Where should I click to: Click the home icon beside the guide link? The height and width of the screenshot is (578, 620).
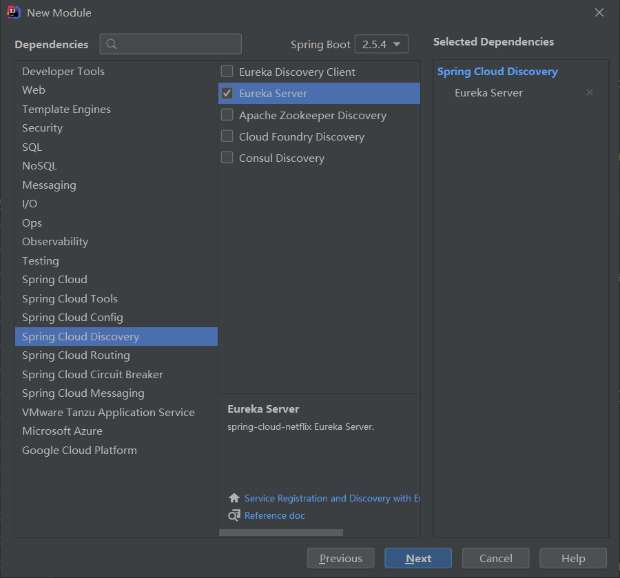(x=234, y=498)
